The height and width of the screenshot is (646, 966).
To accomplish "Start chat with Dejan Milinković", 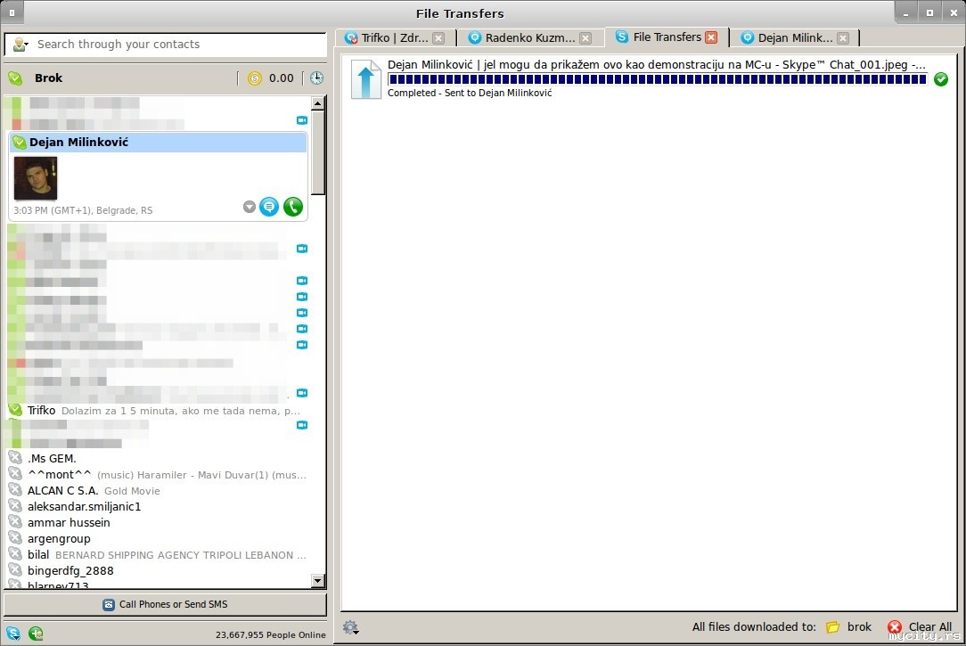I will (x=269, y=207).
